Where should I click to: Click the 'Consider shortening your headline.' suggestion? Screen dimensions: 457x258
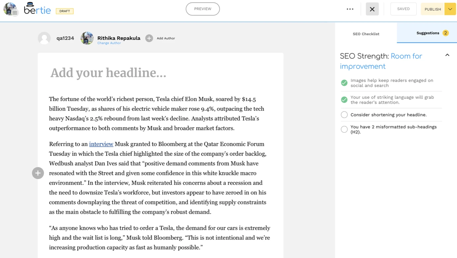(389, 115)
